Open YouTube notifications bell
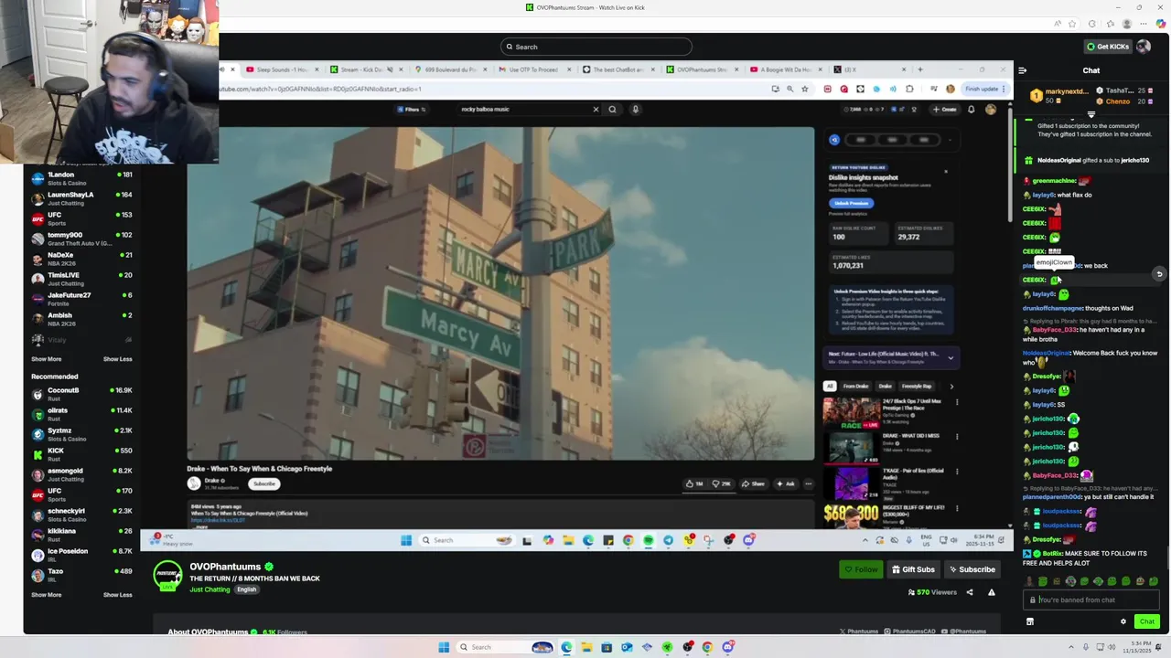 click(971, 110)
